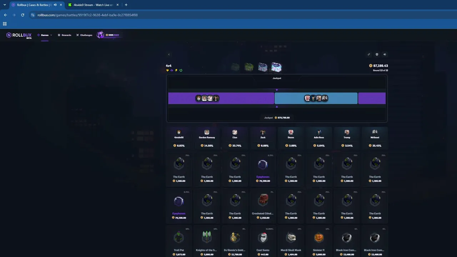Click the green mode icon under 4v4
Viewport: 457px width, 257px height.
[181, 70]
